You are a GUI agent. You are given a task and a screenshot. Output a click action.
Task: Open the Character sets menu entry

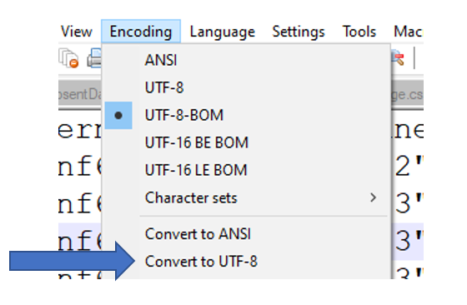tap(191, 197)
